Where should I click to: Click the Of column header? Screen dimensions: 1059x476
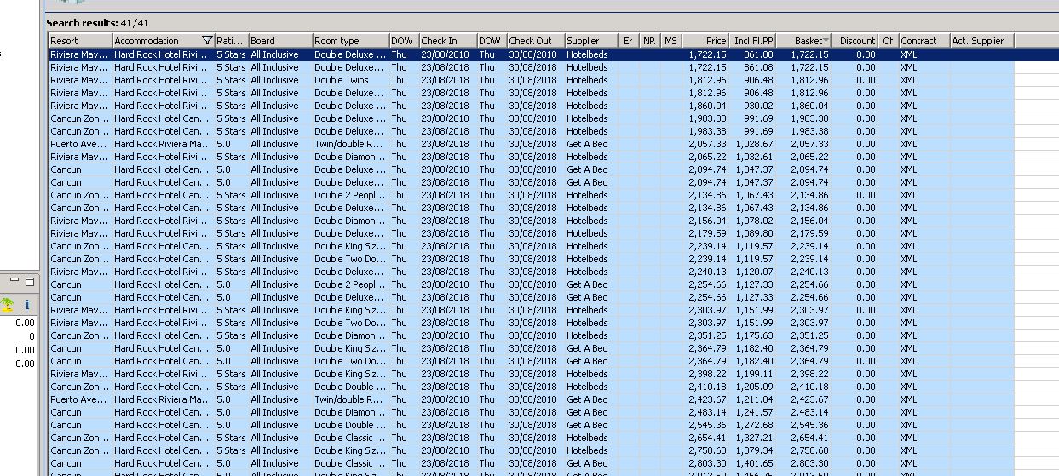click(888, 40)
